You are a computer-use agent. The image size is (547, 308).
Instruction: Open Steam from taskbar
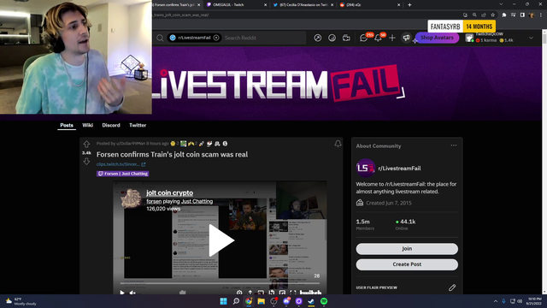311,301
